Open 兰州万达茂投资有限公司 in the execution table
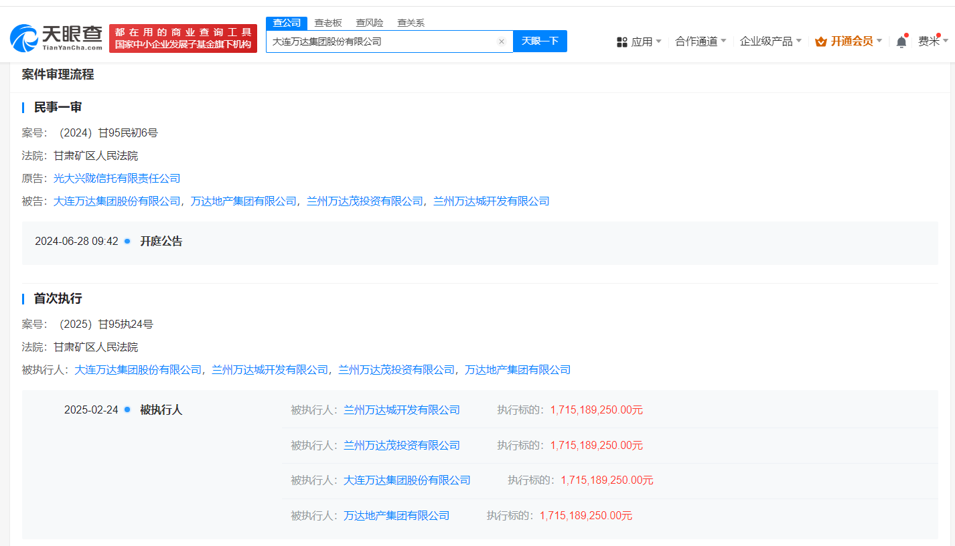The height and width of the screenshot is (546, 955). [402, 446]
